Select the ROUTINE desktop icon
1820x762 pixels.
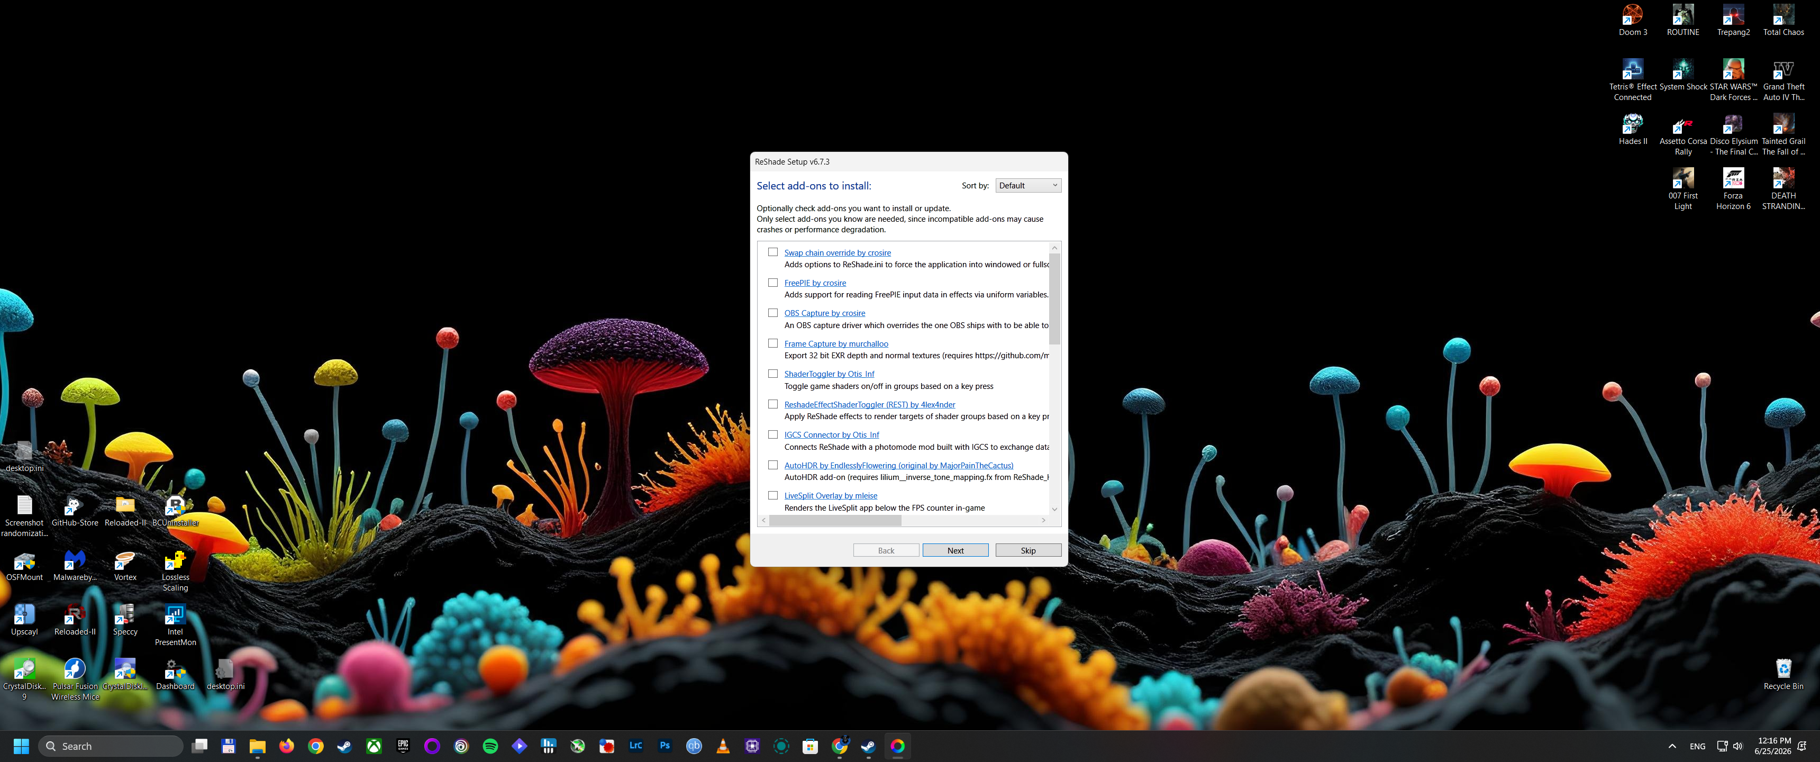(1683, 20)
